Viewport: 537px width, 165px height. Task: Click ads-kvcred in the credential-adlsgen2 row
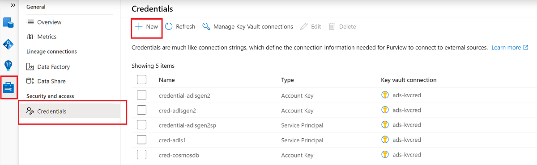click(406, 95)
